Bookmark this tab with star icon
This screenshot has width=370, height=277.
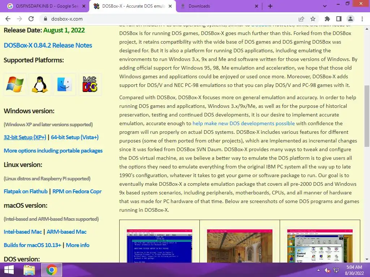313,19
